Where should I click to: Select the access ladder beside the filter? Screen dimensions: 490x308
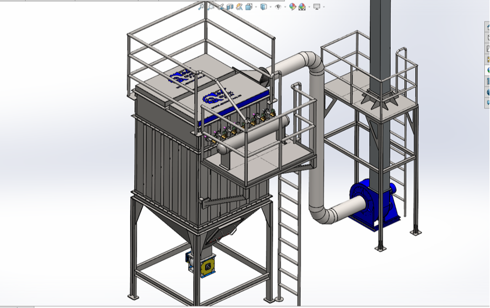pos(289,237)
